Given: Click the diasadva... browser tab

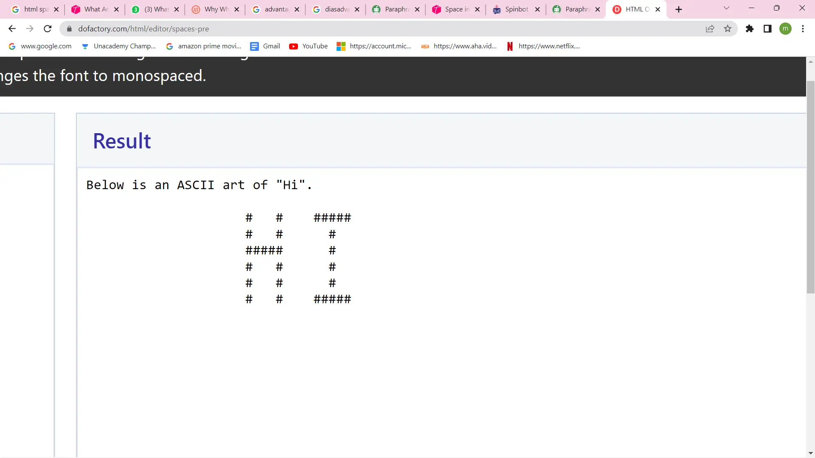Looking at the screenshot, I should click(x=334, y=9).
